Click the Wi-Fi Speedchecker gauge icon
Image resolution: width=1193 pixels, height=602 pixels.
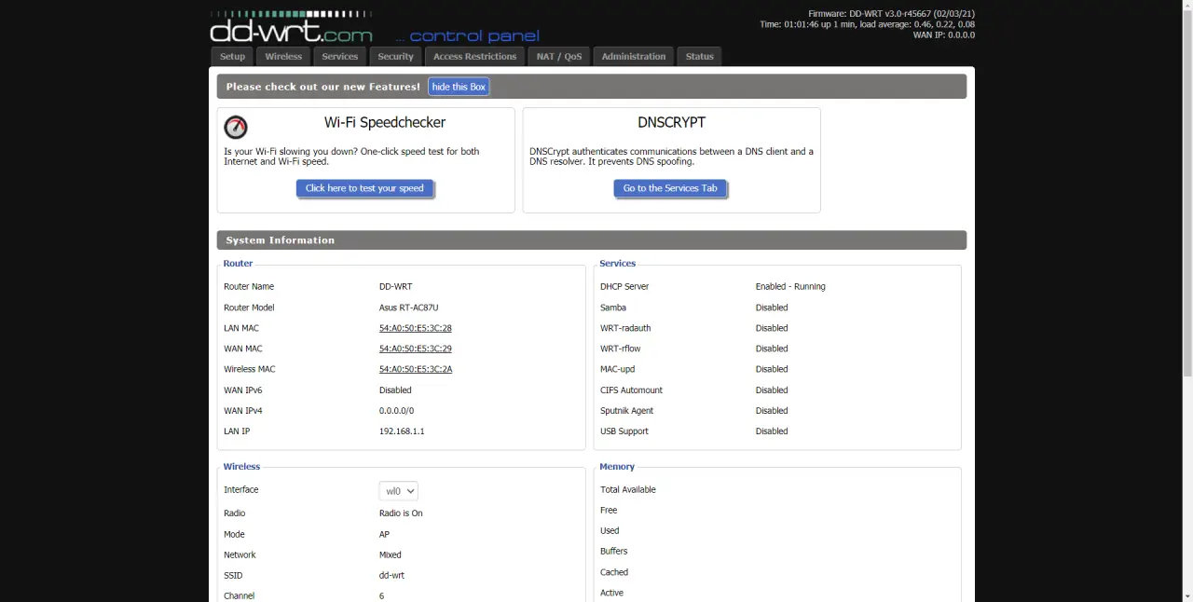236,127
